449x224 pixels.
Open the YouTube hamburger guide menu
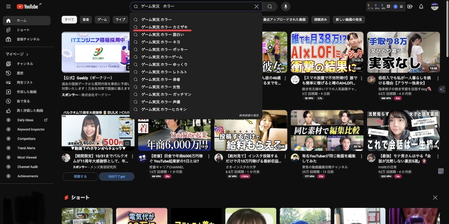(x=8, y=7)
